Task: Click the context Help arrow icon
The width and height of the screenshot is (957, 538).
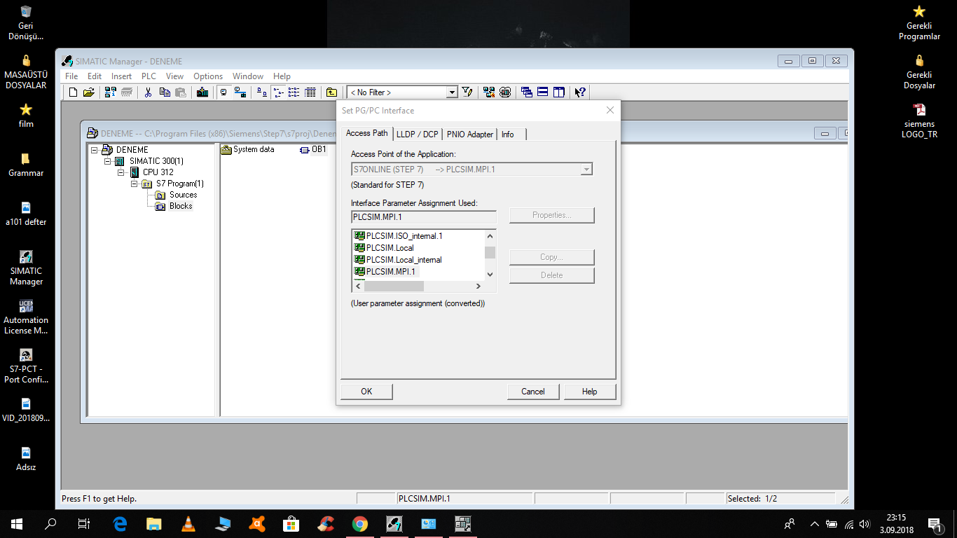Action: coord(580,92)
